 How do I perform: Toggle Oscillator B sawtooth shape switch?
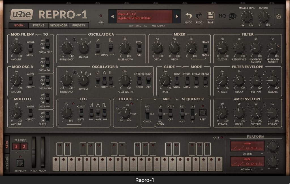click(x=98, y=80)
